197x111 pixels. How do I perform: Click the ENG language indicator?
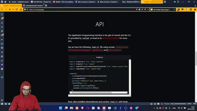pos(174,108)
